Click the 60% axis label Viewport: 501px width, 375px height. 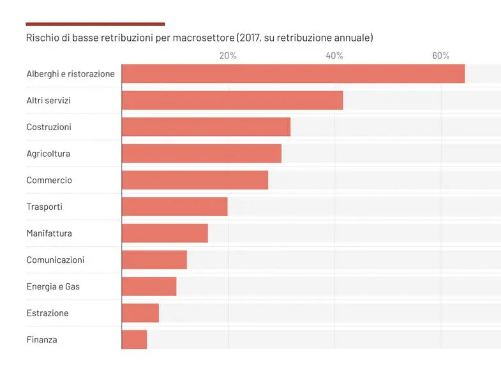[x=441, y=55]
